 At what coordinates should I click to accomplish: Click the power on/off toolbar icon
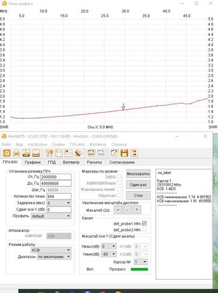pyautogui.click(x=7, y=153)
